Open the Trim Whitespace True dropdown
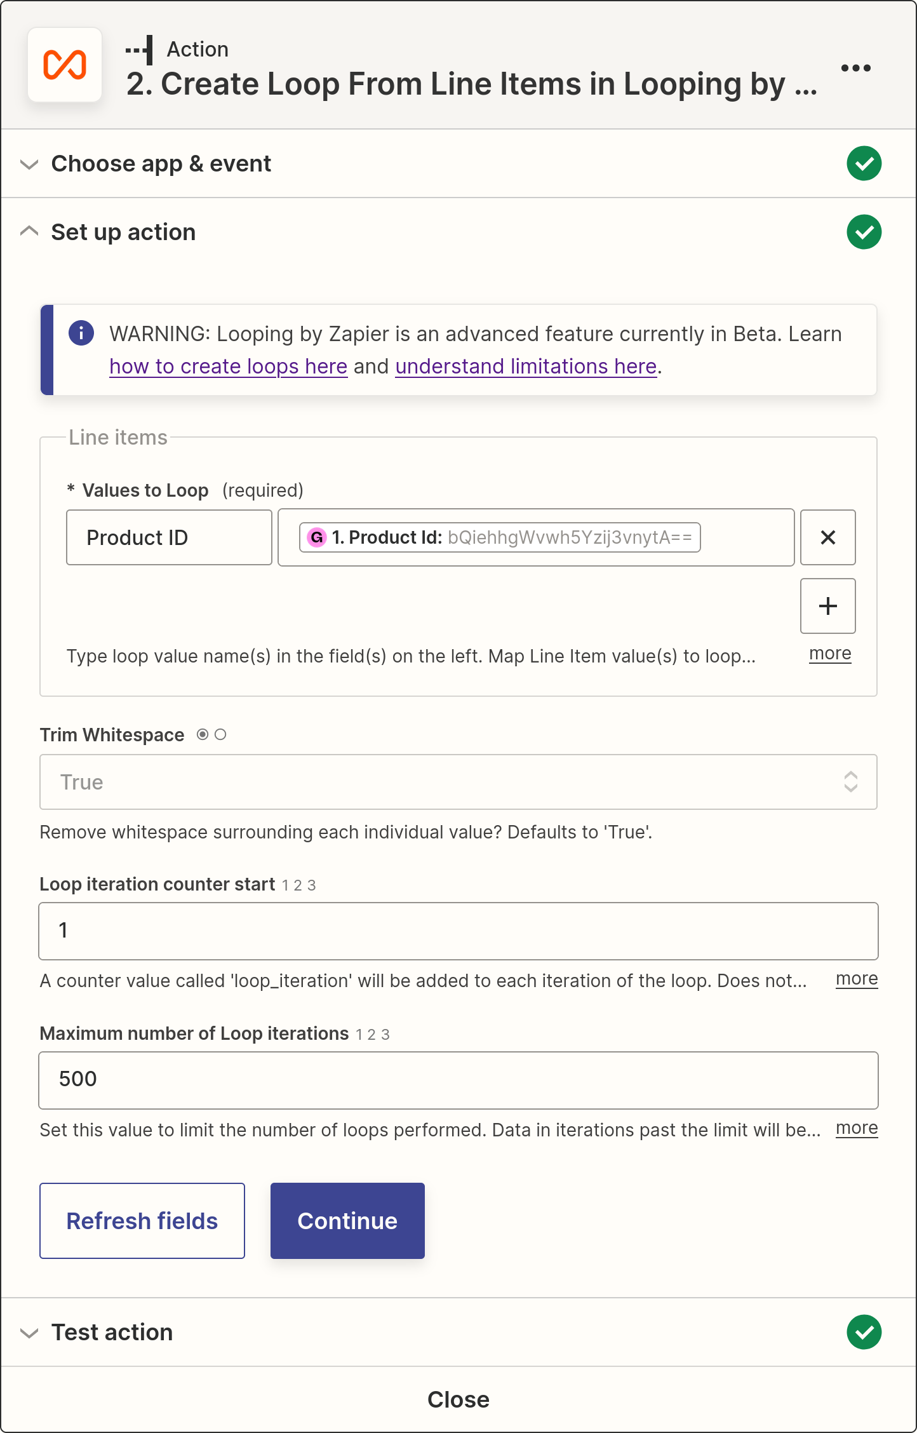Screen dimensions: 917x1433 coord(458,782)
